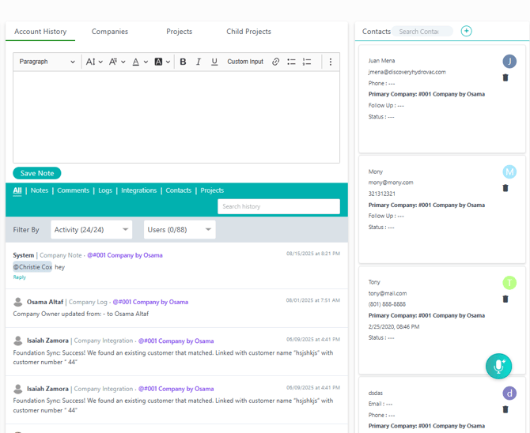Image resolution: width=530 pixels, height=433 pixels.
Task: Click timestamp 08/01/2025 at 7:51 AM
Action: tap(313, 300)
